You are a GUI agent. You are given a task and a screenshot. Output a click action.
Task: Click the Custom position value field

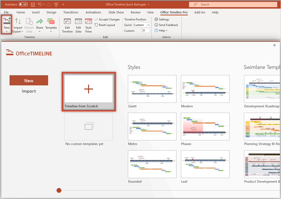point(146,30)
